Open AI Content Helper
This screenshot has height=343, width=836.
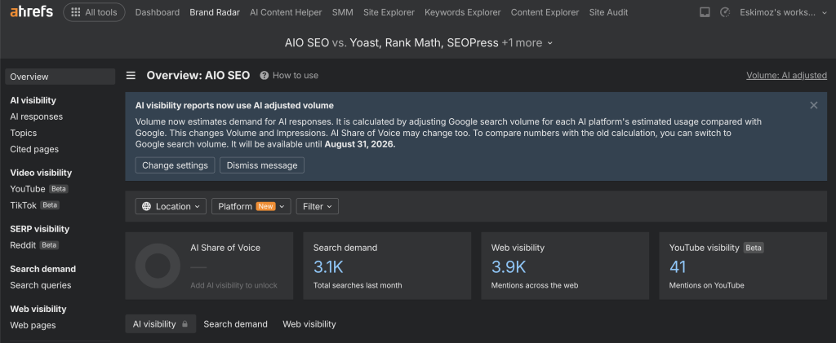pos(286,12)
